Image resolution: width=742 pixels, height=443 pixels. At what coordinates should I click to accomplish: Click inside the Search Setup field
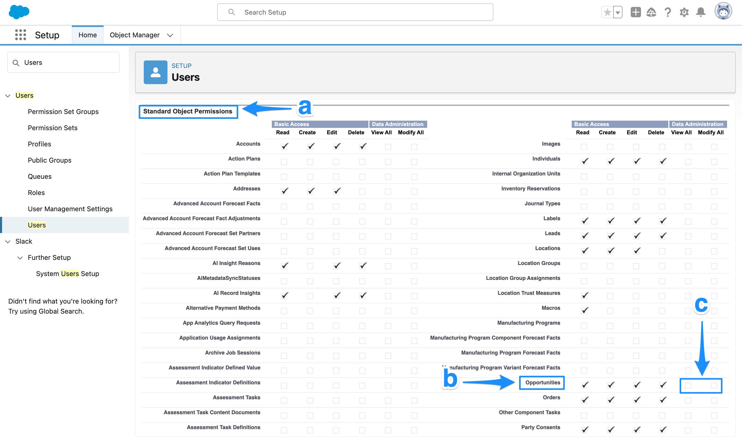[354, 12]
